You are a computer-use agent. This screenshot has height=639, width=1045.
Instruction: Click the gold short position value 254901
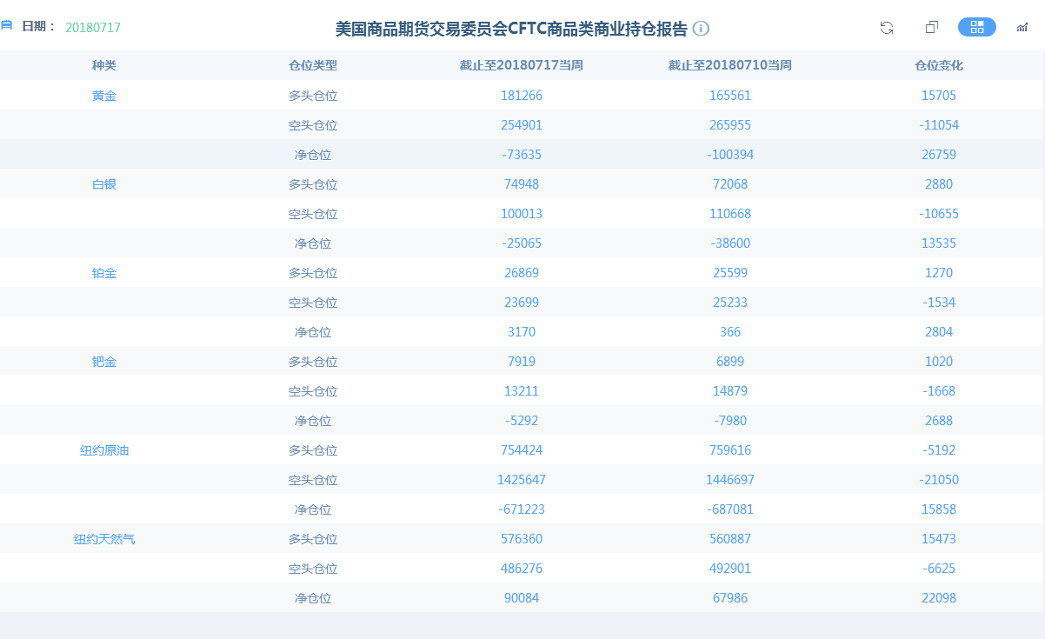click(522, 125)
